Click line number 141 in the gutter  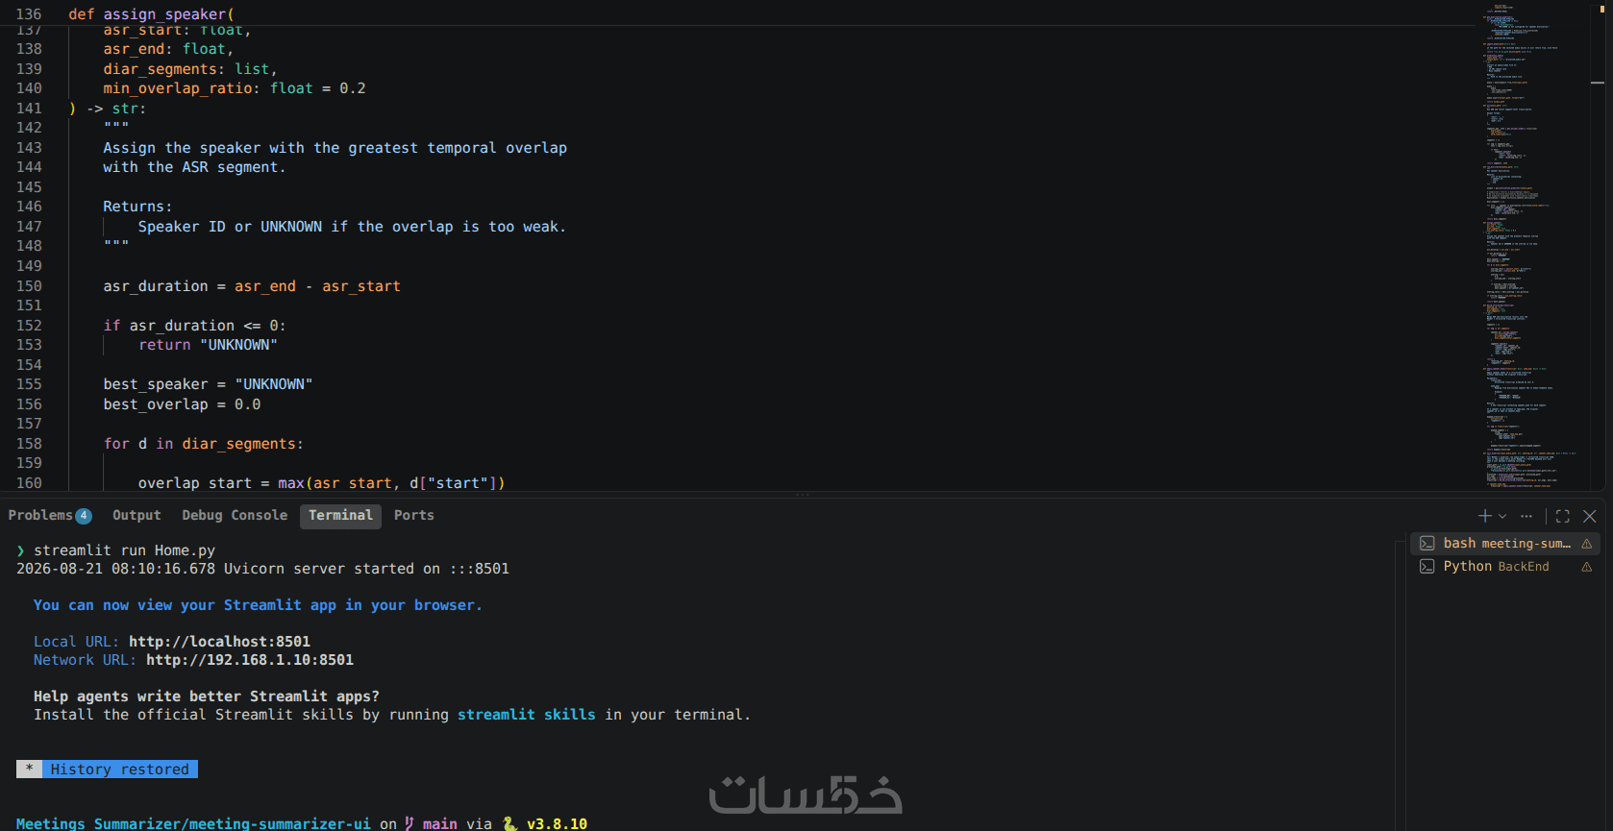click(29, 109)
